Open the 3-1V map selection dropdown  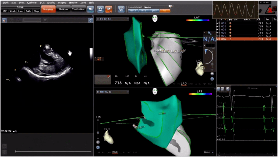(x=112, y=19)
